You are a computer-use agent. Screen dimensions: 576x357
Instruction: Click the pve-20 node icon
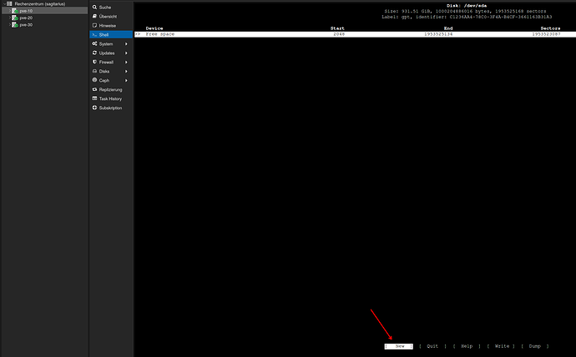click(15, 18)
